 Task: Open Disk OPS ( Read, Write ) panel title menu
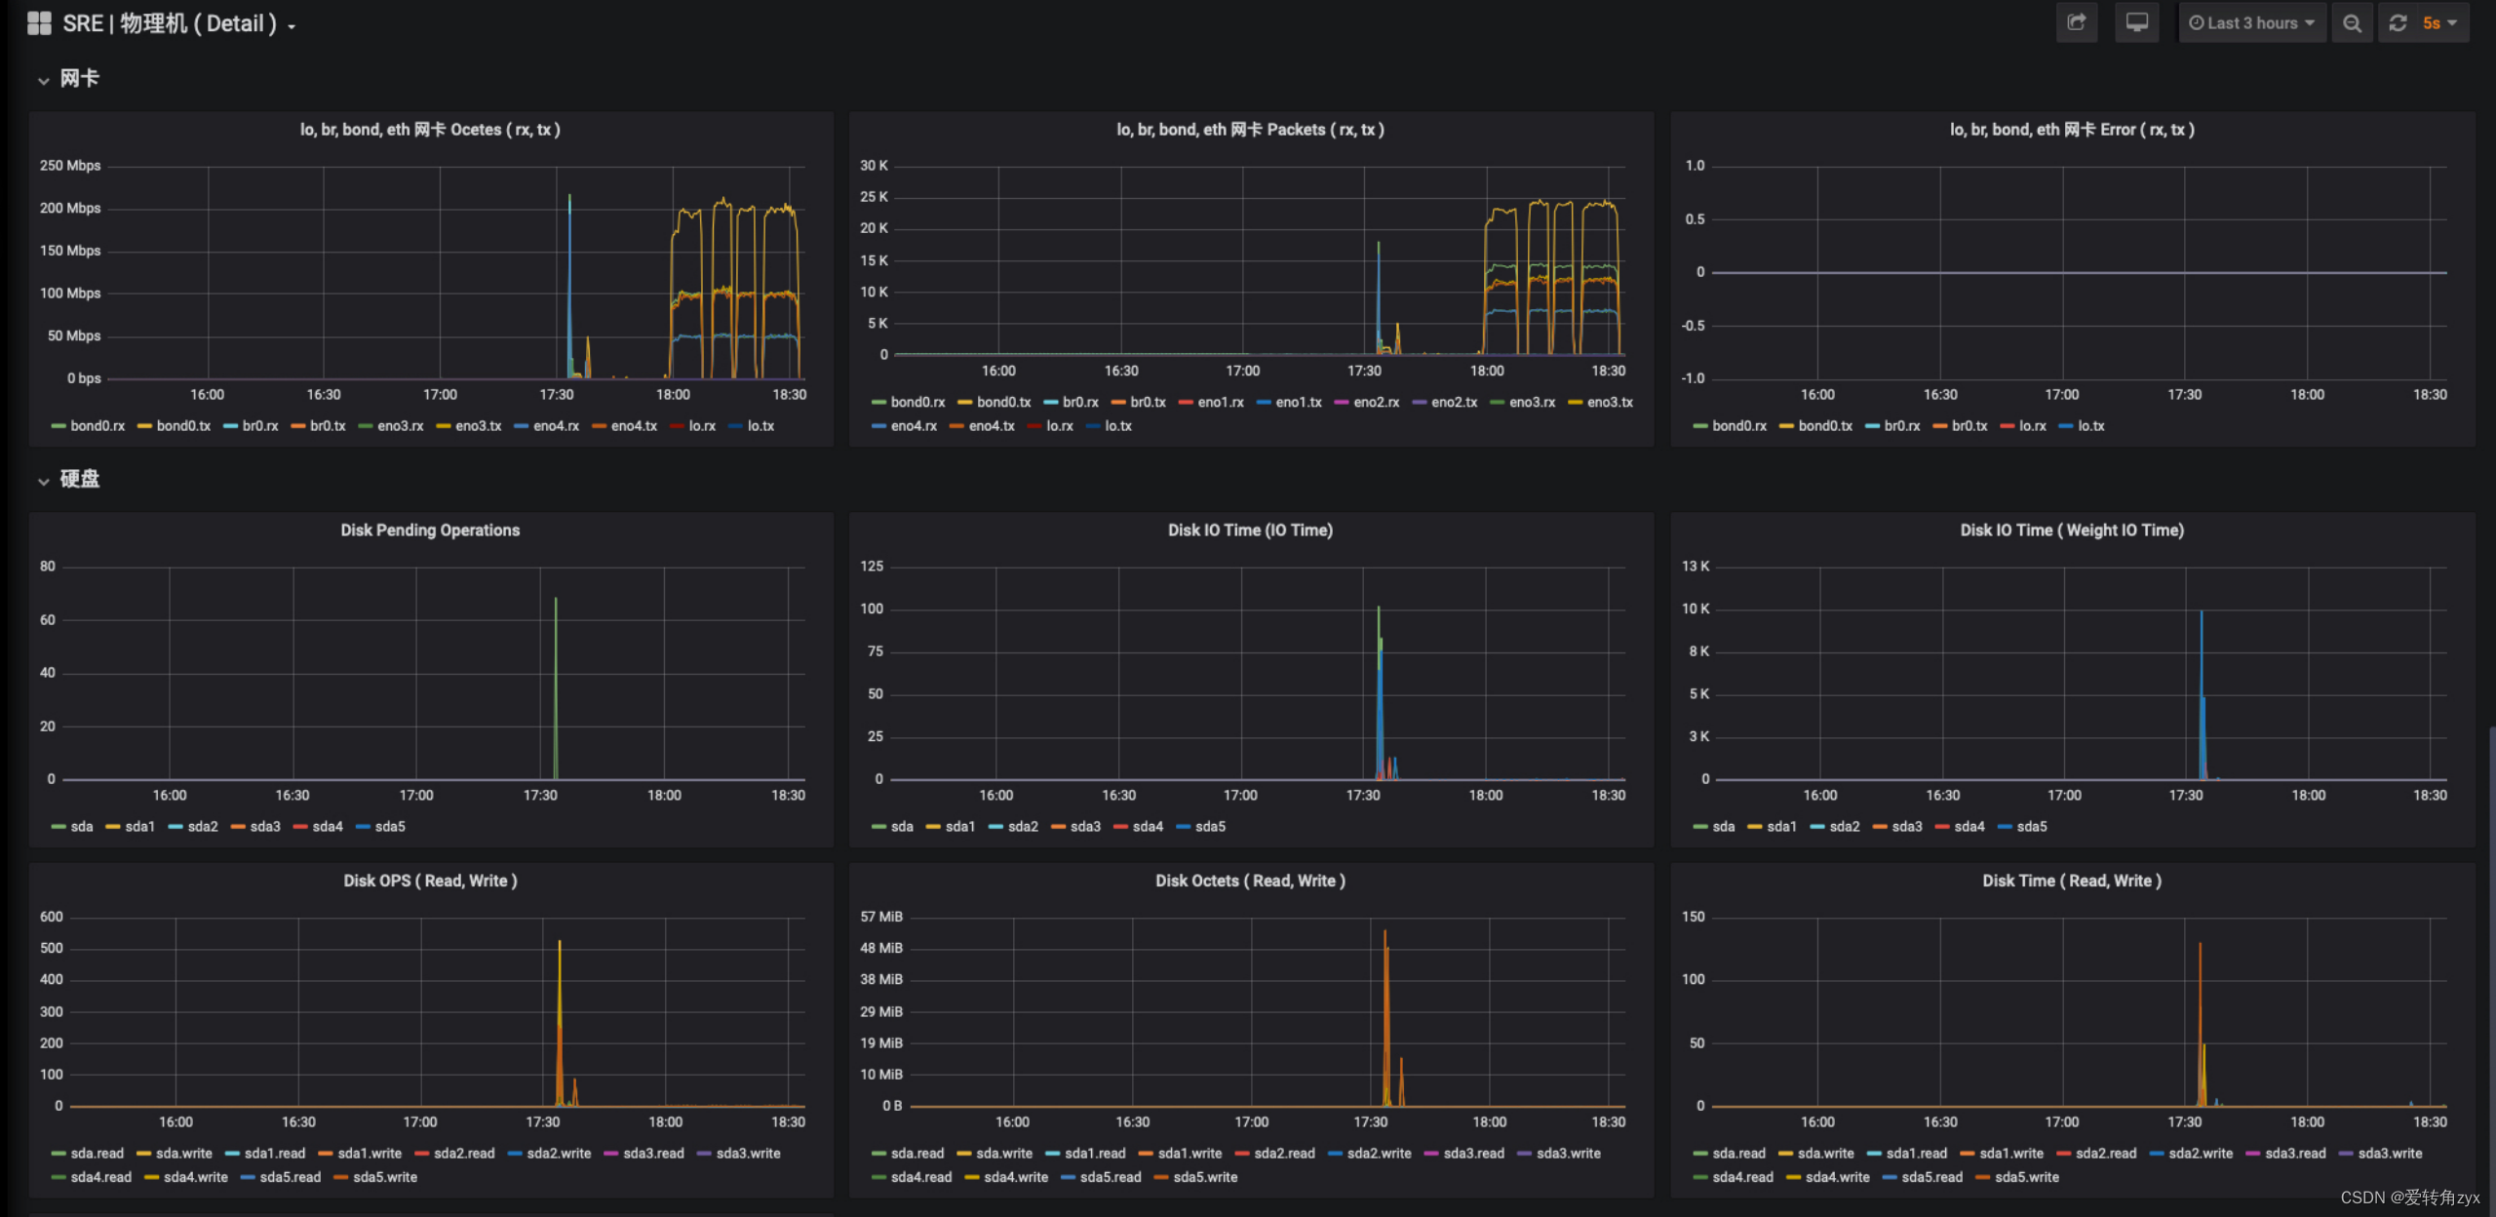pos(430,881)
